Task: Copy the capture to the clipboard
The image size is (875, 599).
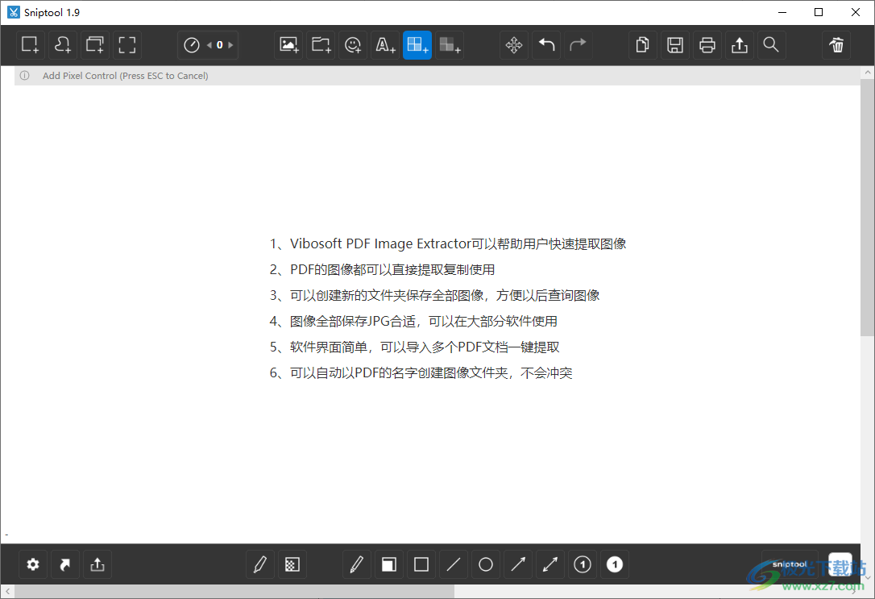Action: [642, 45]
